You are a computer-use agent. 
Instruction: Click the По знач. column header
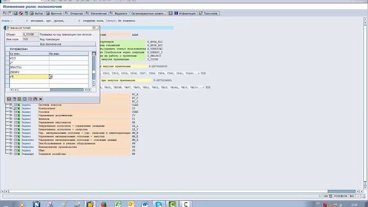68,53
